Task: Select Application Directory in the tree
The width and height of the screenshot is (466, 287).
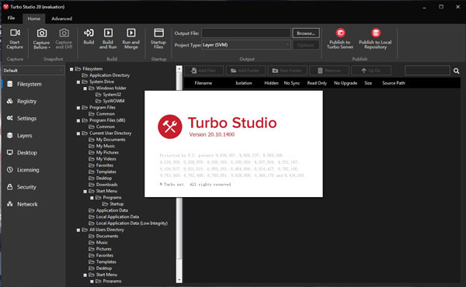Action: tap(110, 75)
